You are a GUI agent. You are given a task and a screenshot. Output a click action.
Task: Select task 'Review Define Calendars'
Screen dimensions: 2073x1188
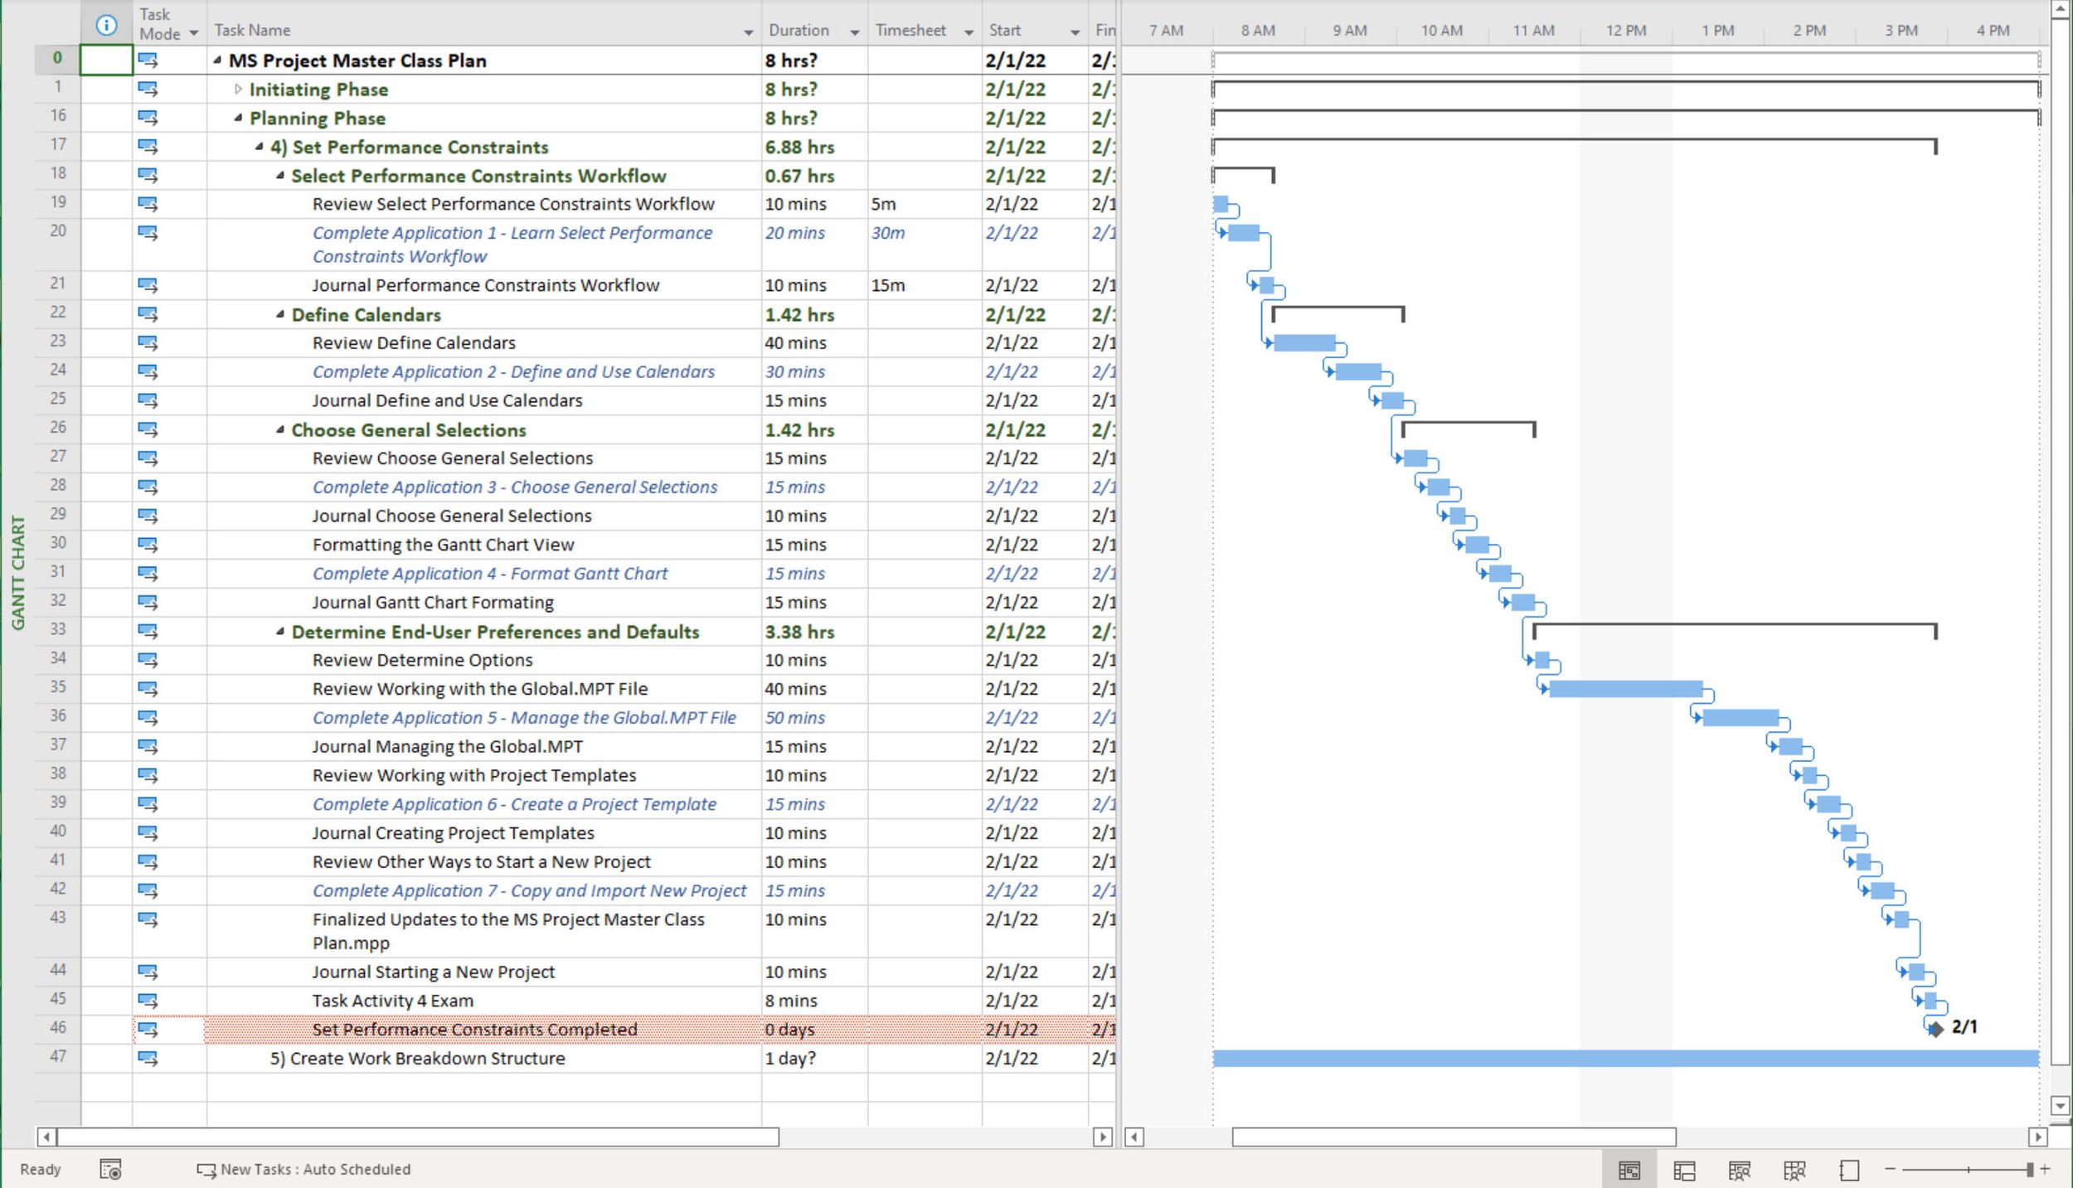click(414, 343)
